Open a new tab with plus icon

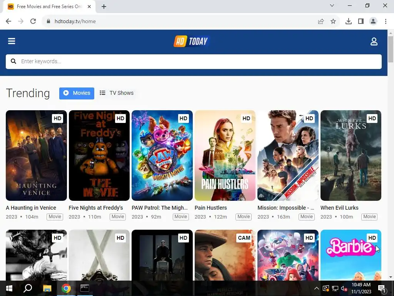[104, 7]
